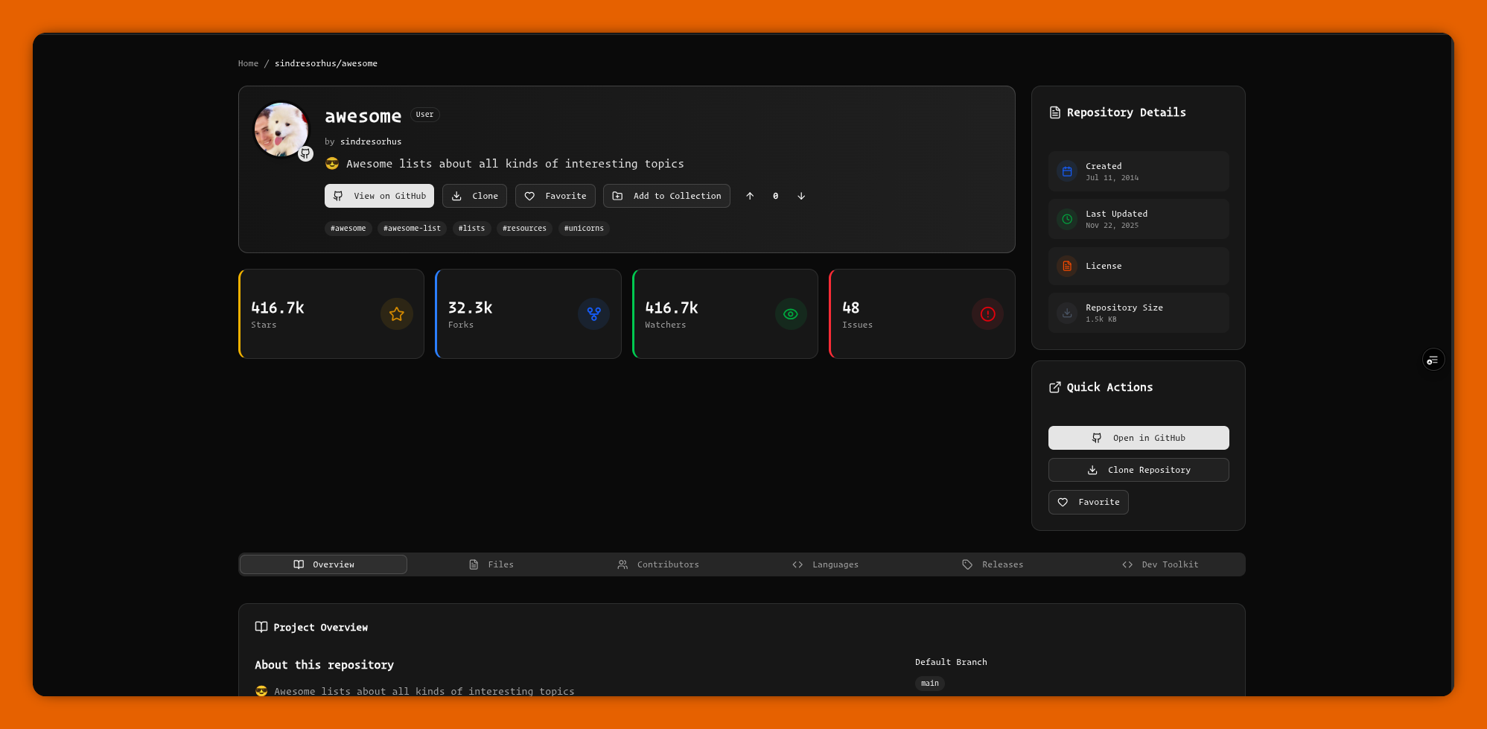The height and width of the screenshot is (729, 1487).
Task: Click the download icon on the Clone button
Action: pos(456,196)
